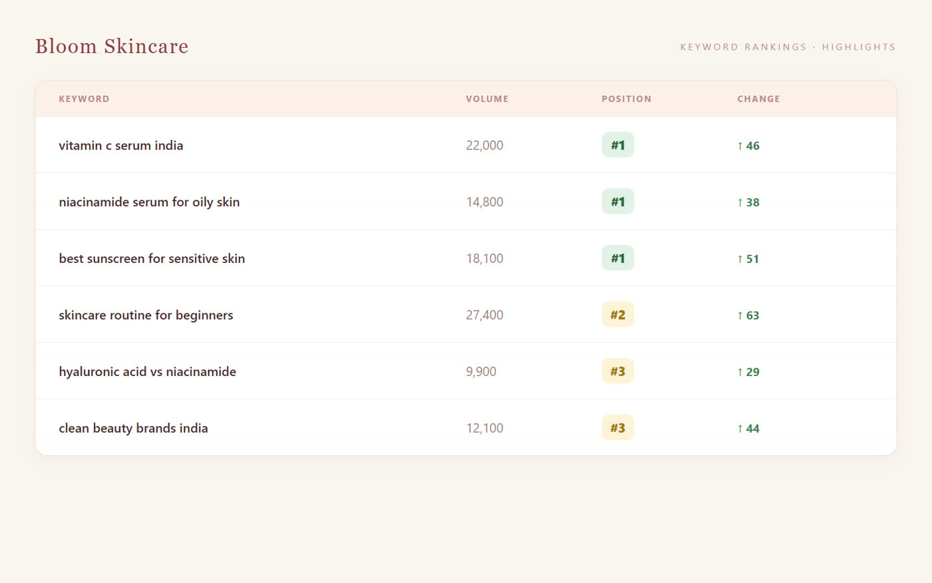Click the ↑ 63 change value
Screen dimensions: 932x583
(x=748, y=315)
